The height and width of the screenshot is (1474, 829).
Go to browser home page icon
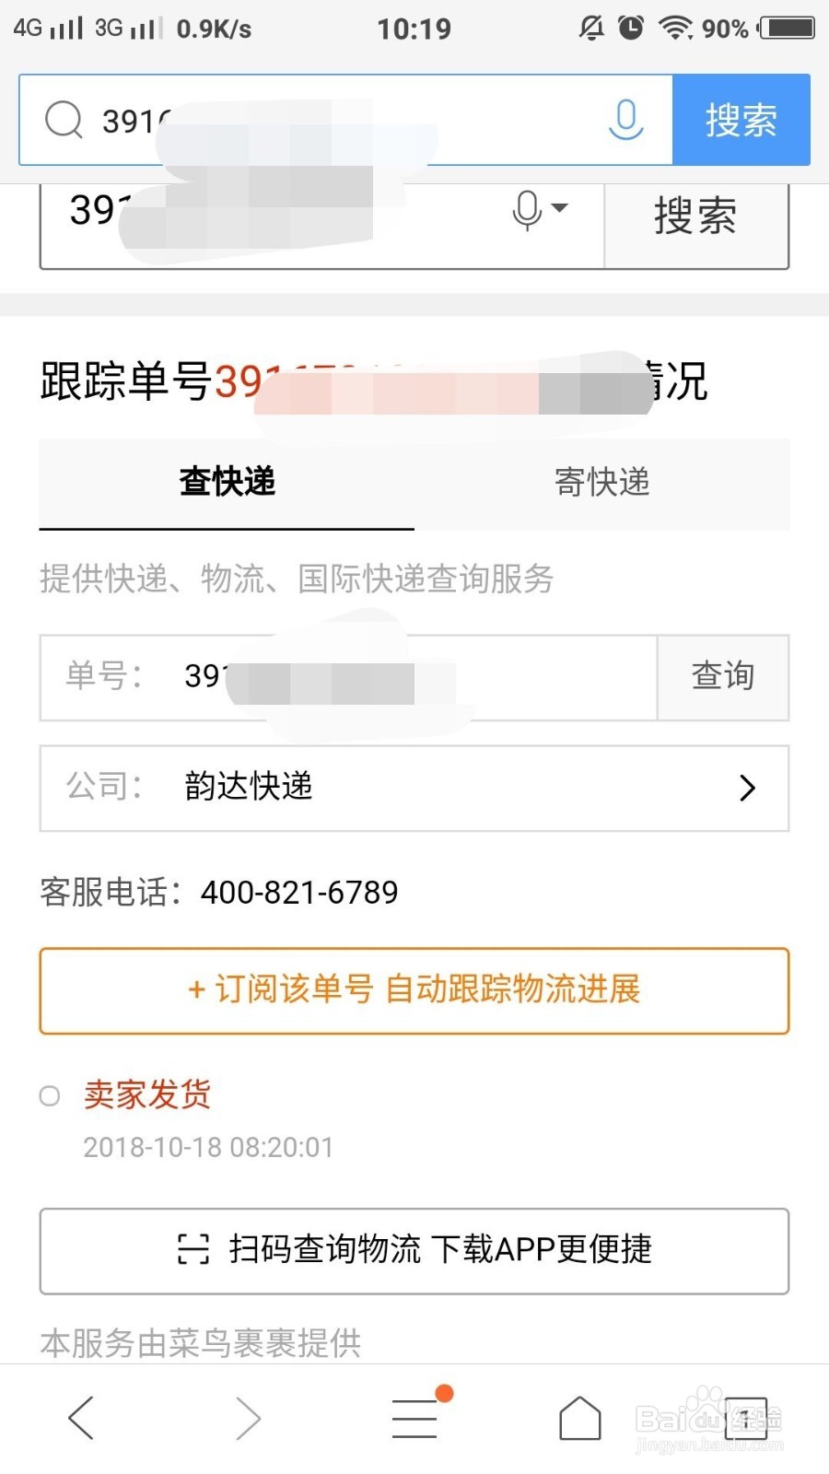580,1417
